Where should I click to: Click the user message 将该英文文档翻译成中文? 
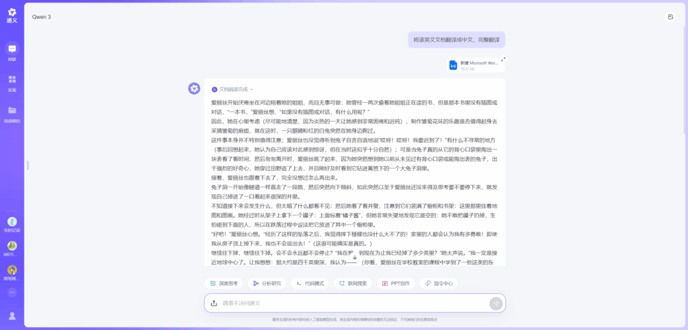pyautogui.click(x=456, y=40)
